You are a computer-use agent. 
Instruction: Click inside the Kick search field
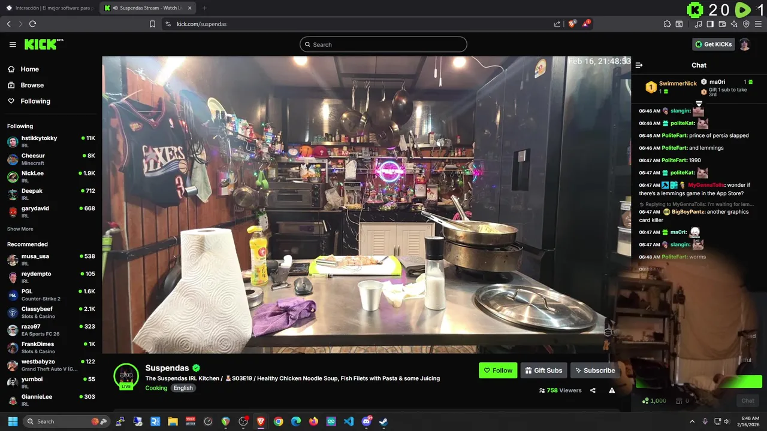click(x=383, y=44)
